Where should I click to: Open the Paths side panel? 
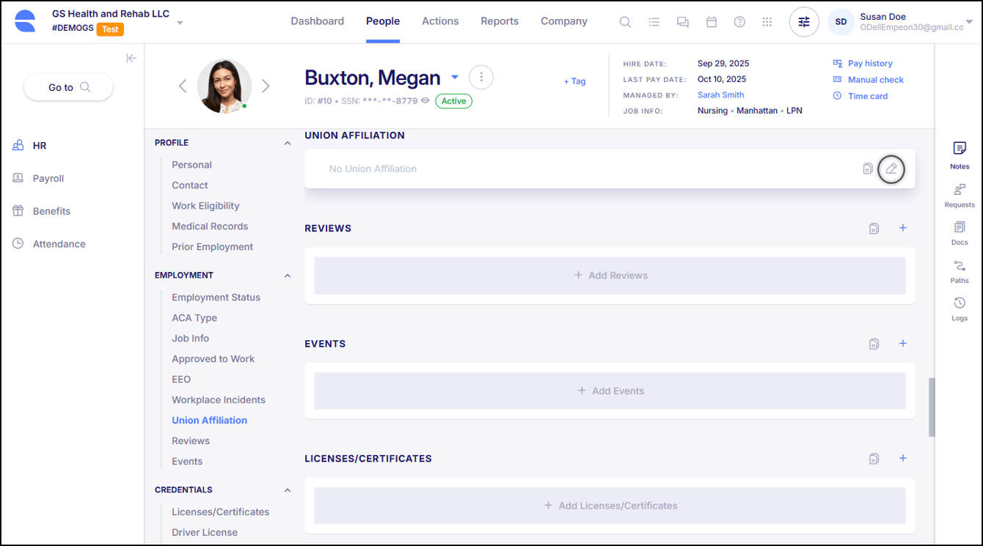[960, 266]
